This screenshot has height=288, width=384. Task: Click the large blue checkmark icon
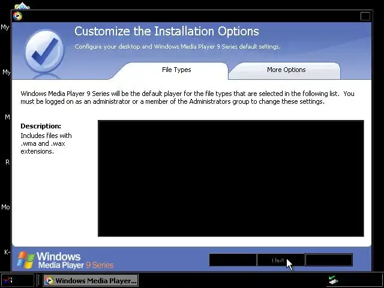[x=44, y=52]
